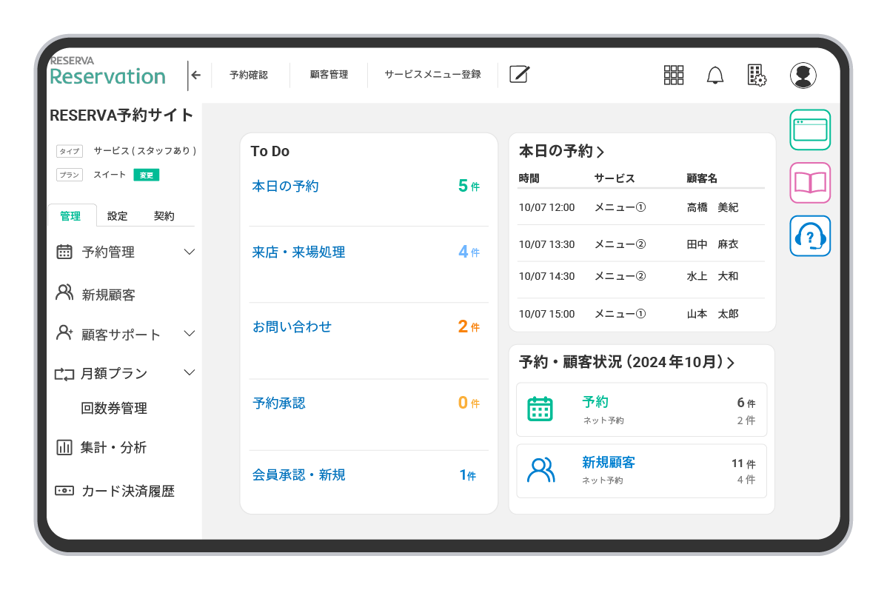Click the notification bell icon
887x590 pixels.
pyautogui.click(x=714, y=75)
